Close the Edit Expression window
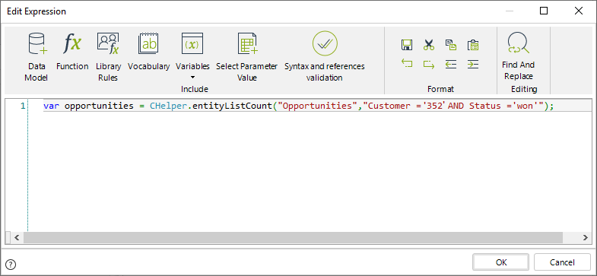The height and width of the screenshot is (276, 597). 578,11
